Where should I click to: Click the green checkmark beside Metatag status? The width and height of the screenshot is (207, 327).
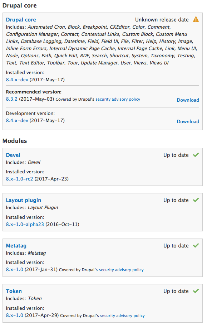[x=196, y=246]
